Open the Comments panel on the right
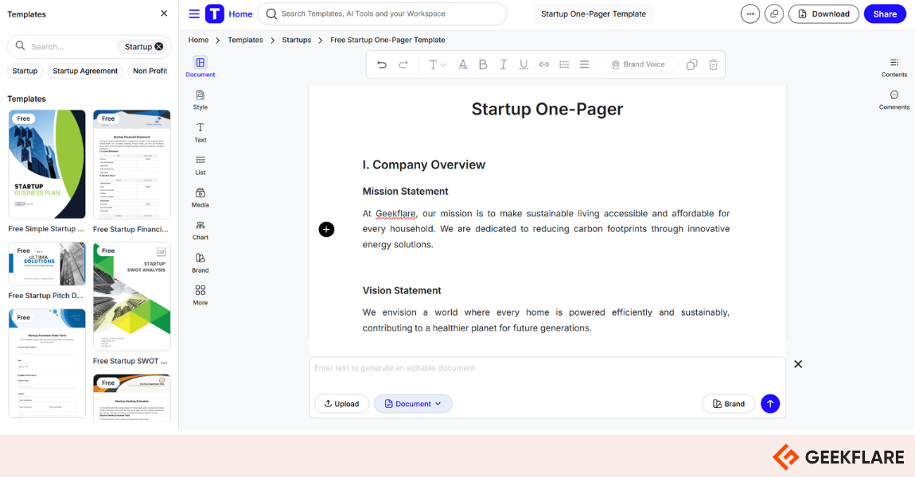Image resolution: width=915 pixels, height=477 pixels. pyautogui.click(x=894, y=99)
